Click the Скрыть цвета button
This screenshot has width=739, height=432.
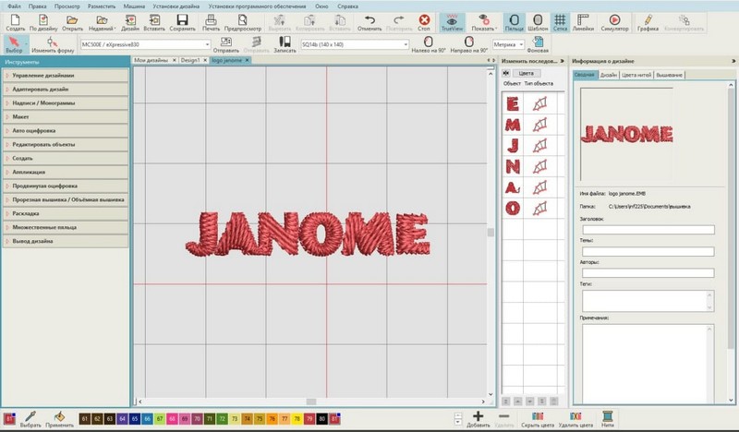[538, 419]
